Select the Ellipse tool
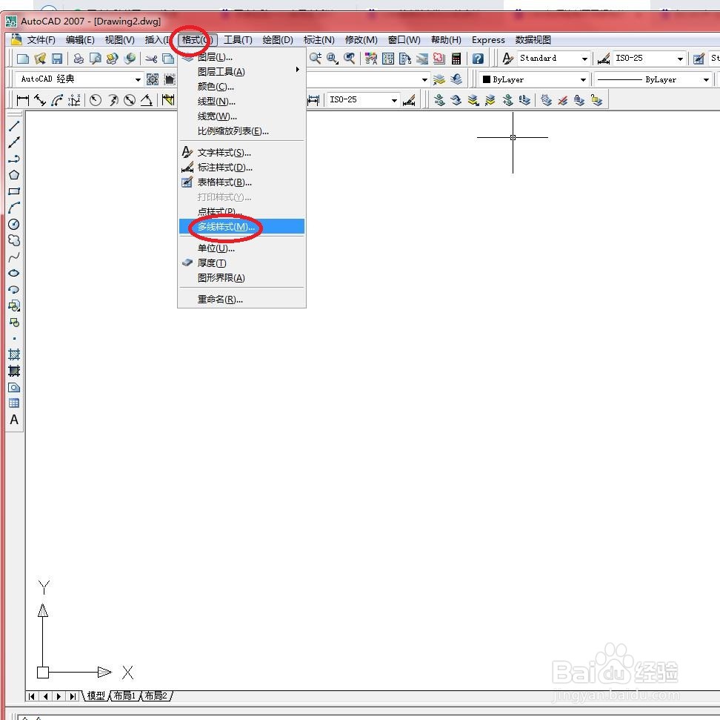Viewport: 720px width, 720px height. (14, 273)
